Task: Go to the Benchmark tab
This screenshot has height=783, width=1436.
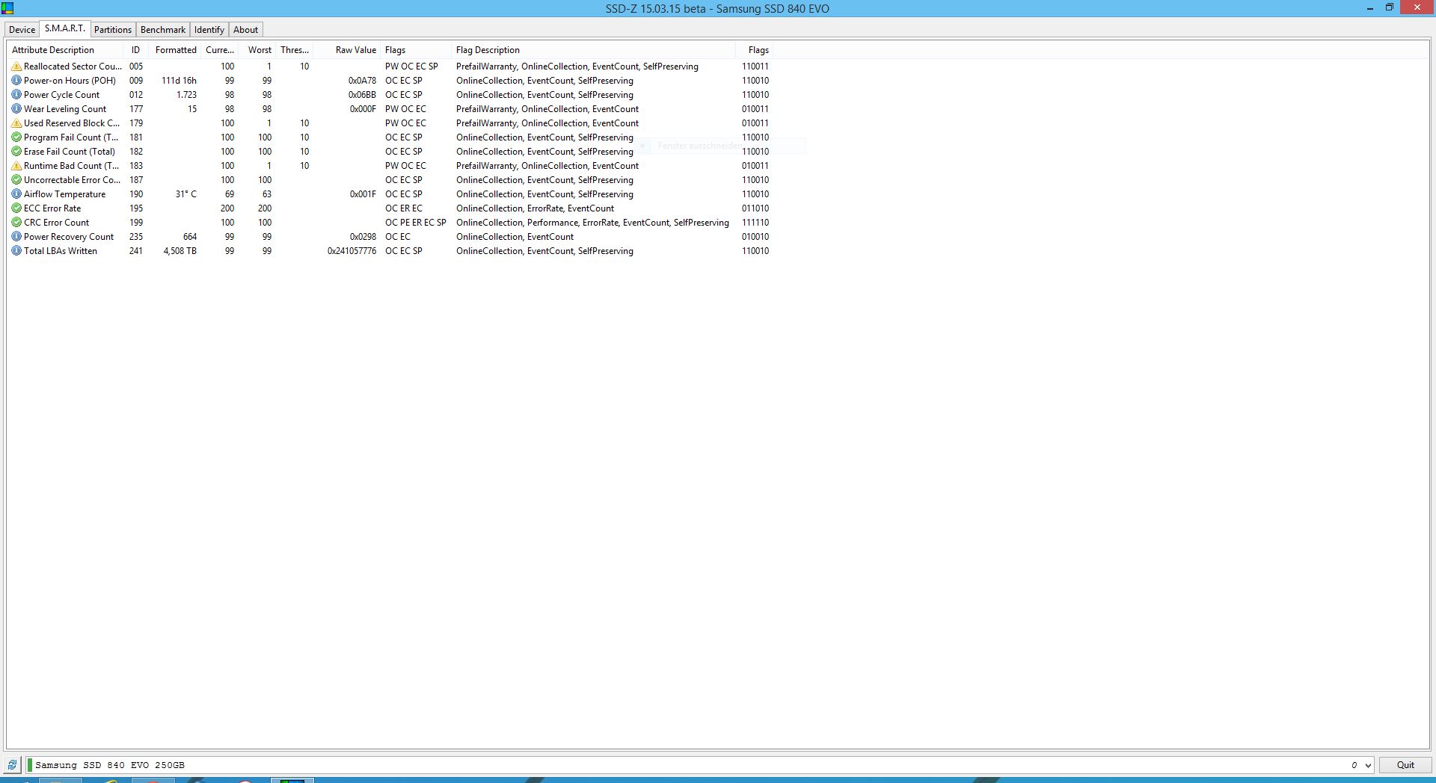Action: (x=163, y=30)
